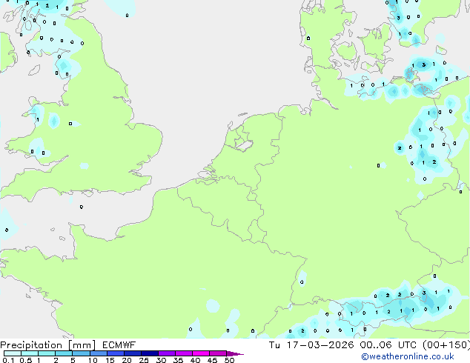Select the magenta 40–45 legend swatch
The height and width of the screenshot is (363, 470).
coord(201,353)
